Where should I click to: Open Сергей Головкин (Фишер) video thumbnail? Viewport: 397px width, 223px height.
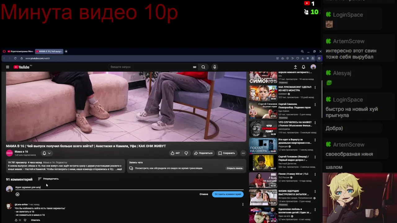click(263, 163)
